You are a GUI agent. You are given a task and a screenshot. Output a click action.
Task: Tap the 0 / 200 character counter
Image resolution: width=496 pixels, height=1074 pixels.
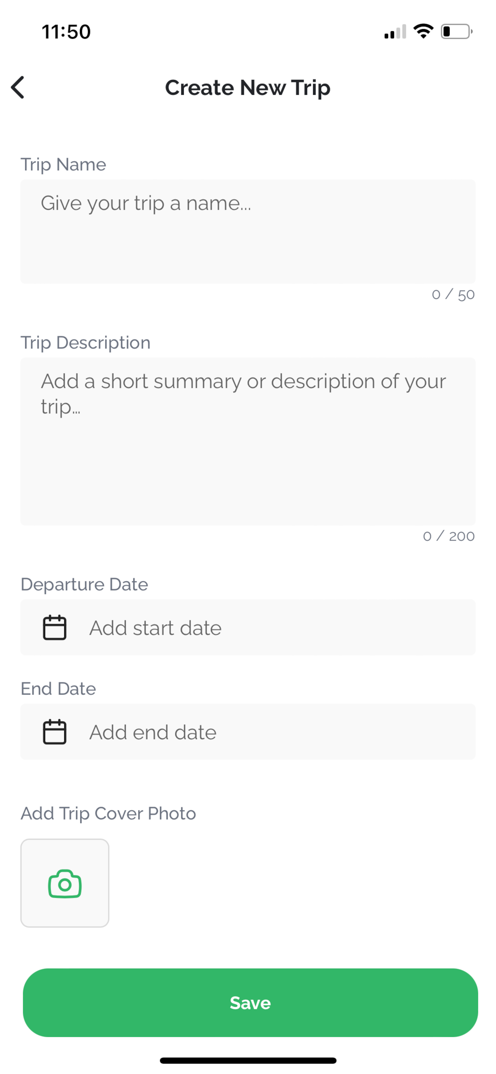(448, 536)
